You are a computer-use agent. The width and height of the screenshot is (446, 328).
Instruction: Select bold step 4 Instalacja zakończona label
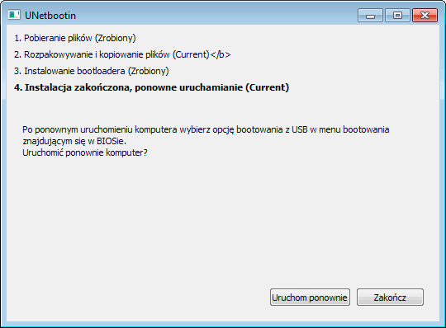pyautogui.click(x=152, y=87)
